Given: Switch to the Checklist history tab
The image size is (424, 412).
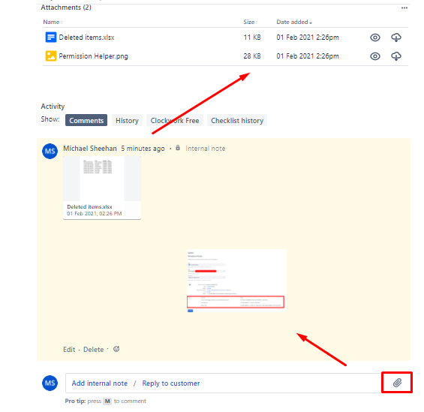Looking at the screenshot, I should click(237, 120).
